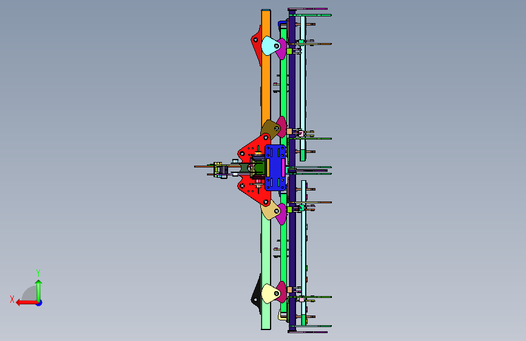Select the pale yellow cam plate near the bottom

coord(271,293)
